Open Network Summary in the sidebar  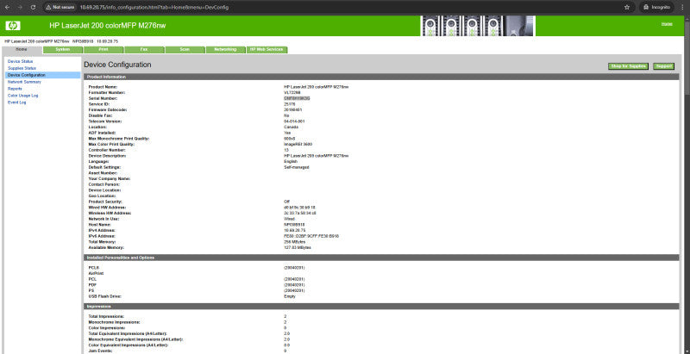tap(24, 82)
